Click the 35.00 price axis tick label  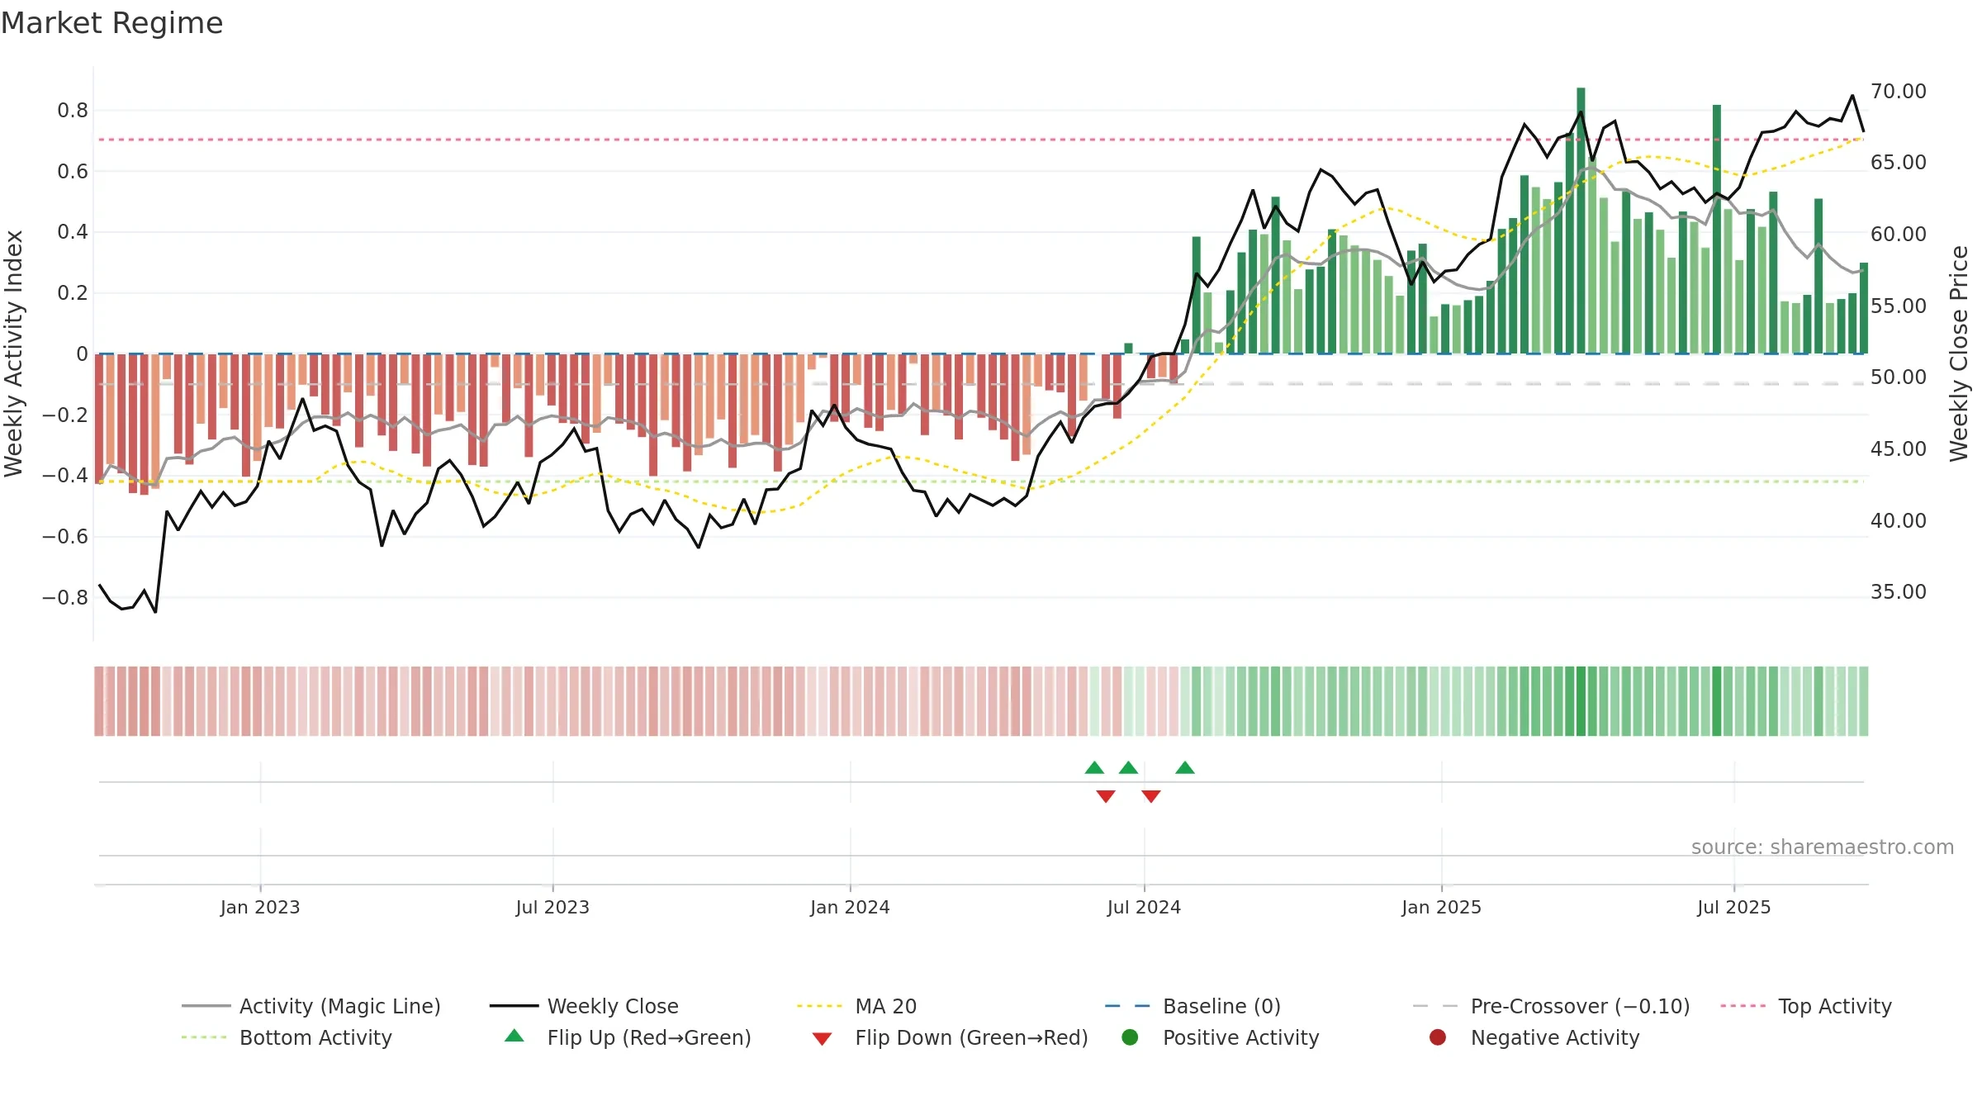(x=1898, y=591)
